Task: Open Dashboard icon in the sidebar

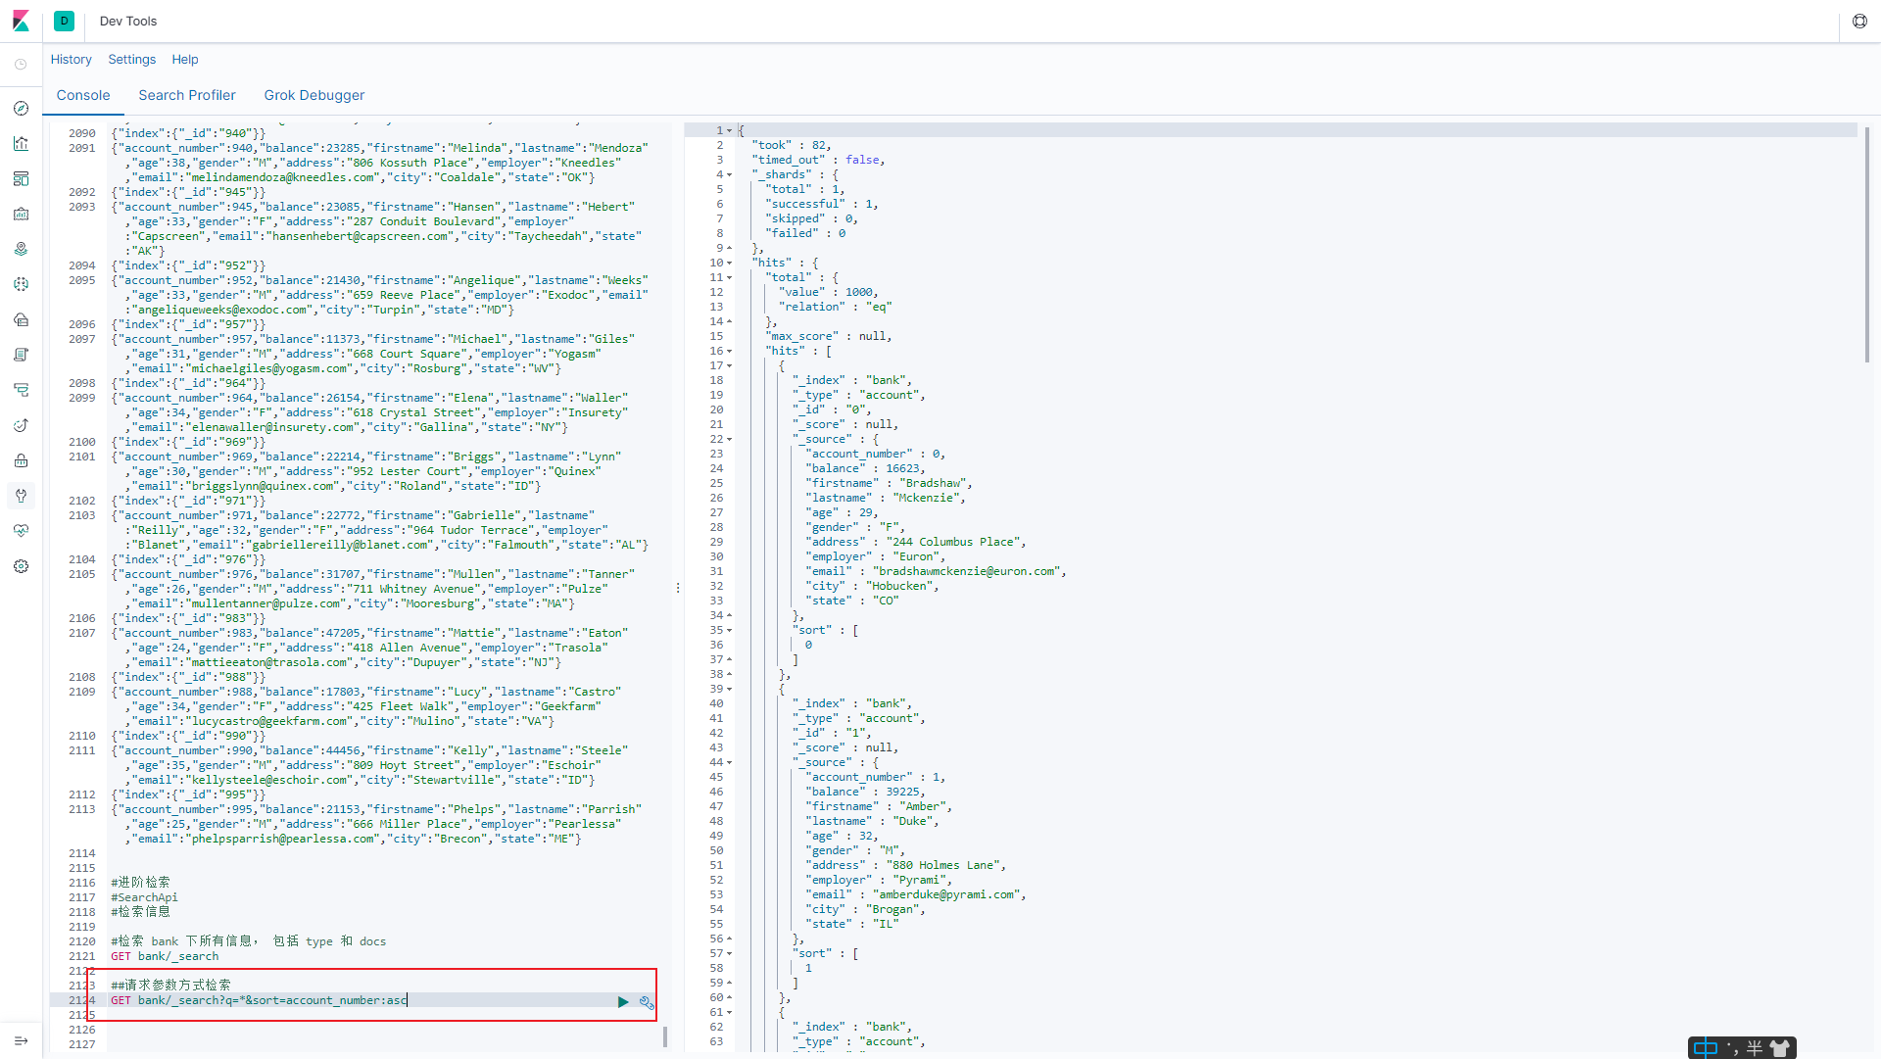Action: [x=21, y=178]
